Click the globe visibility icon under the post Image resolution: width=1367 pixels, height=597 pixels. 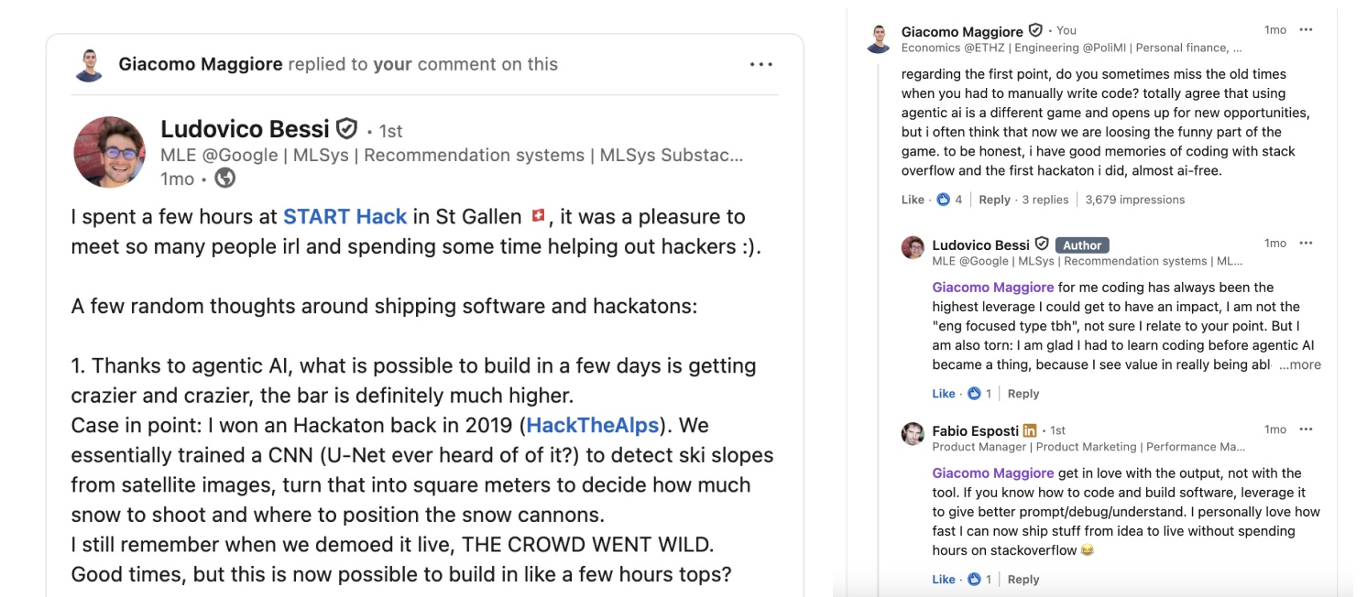(224, 179)
